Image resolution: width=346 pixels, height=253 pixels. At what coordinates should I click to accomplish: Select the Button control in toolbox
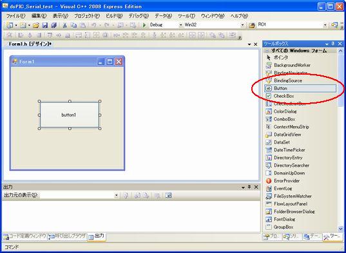pos(300,88)
